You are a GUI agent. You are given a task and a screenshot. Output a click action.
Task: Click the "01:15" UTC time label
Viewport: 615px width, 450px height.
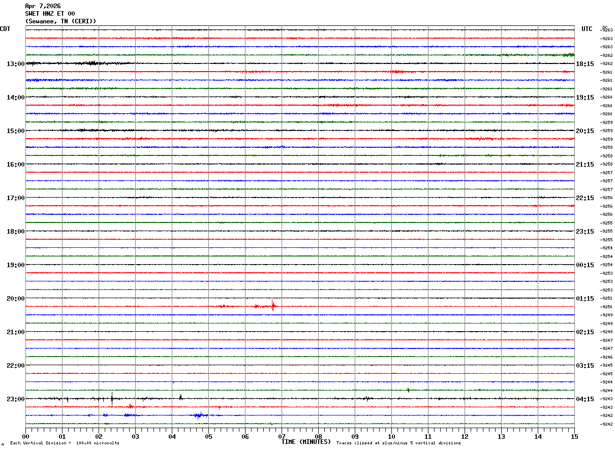[585, 299]
